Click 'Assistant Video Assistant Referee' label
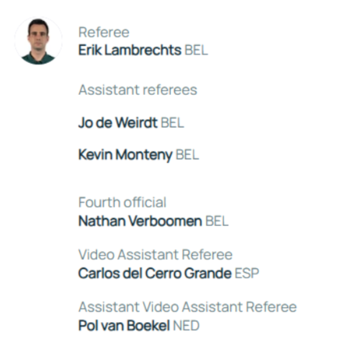 click(187, 307)
